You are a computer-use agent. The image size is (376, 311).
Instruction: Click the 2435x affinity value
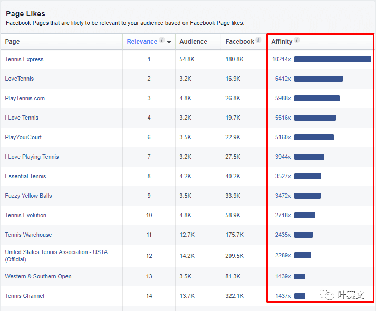(283, 235)
